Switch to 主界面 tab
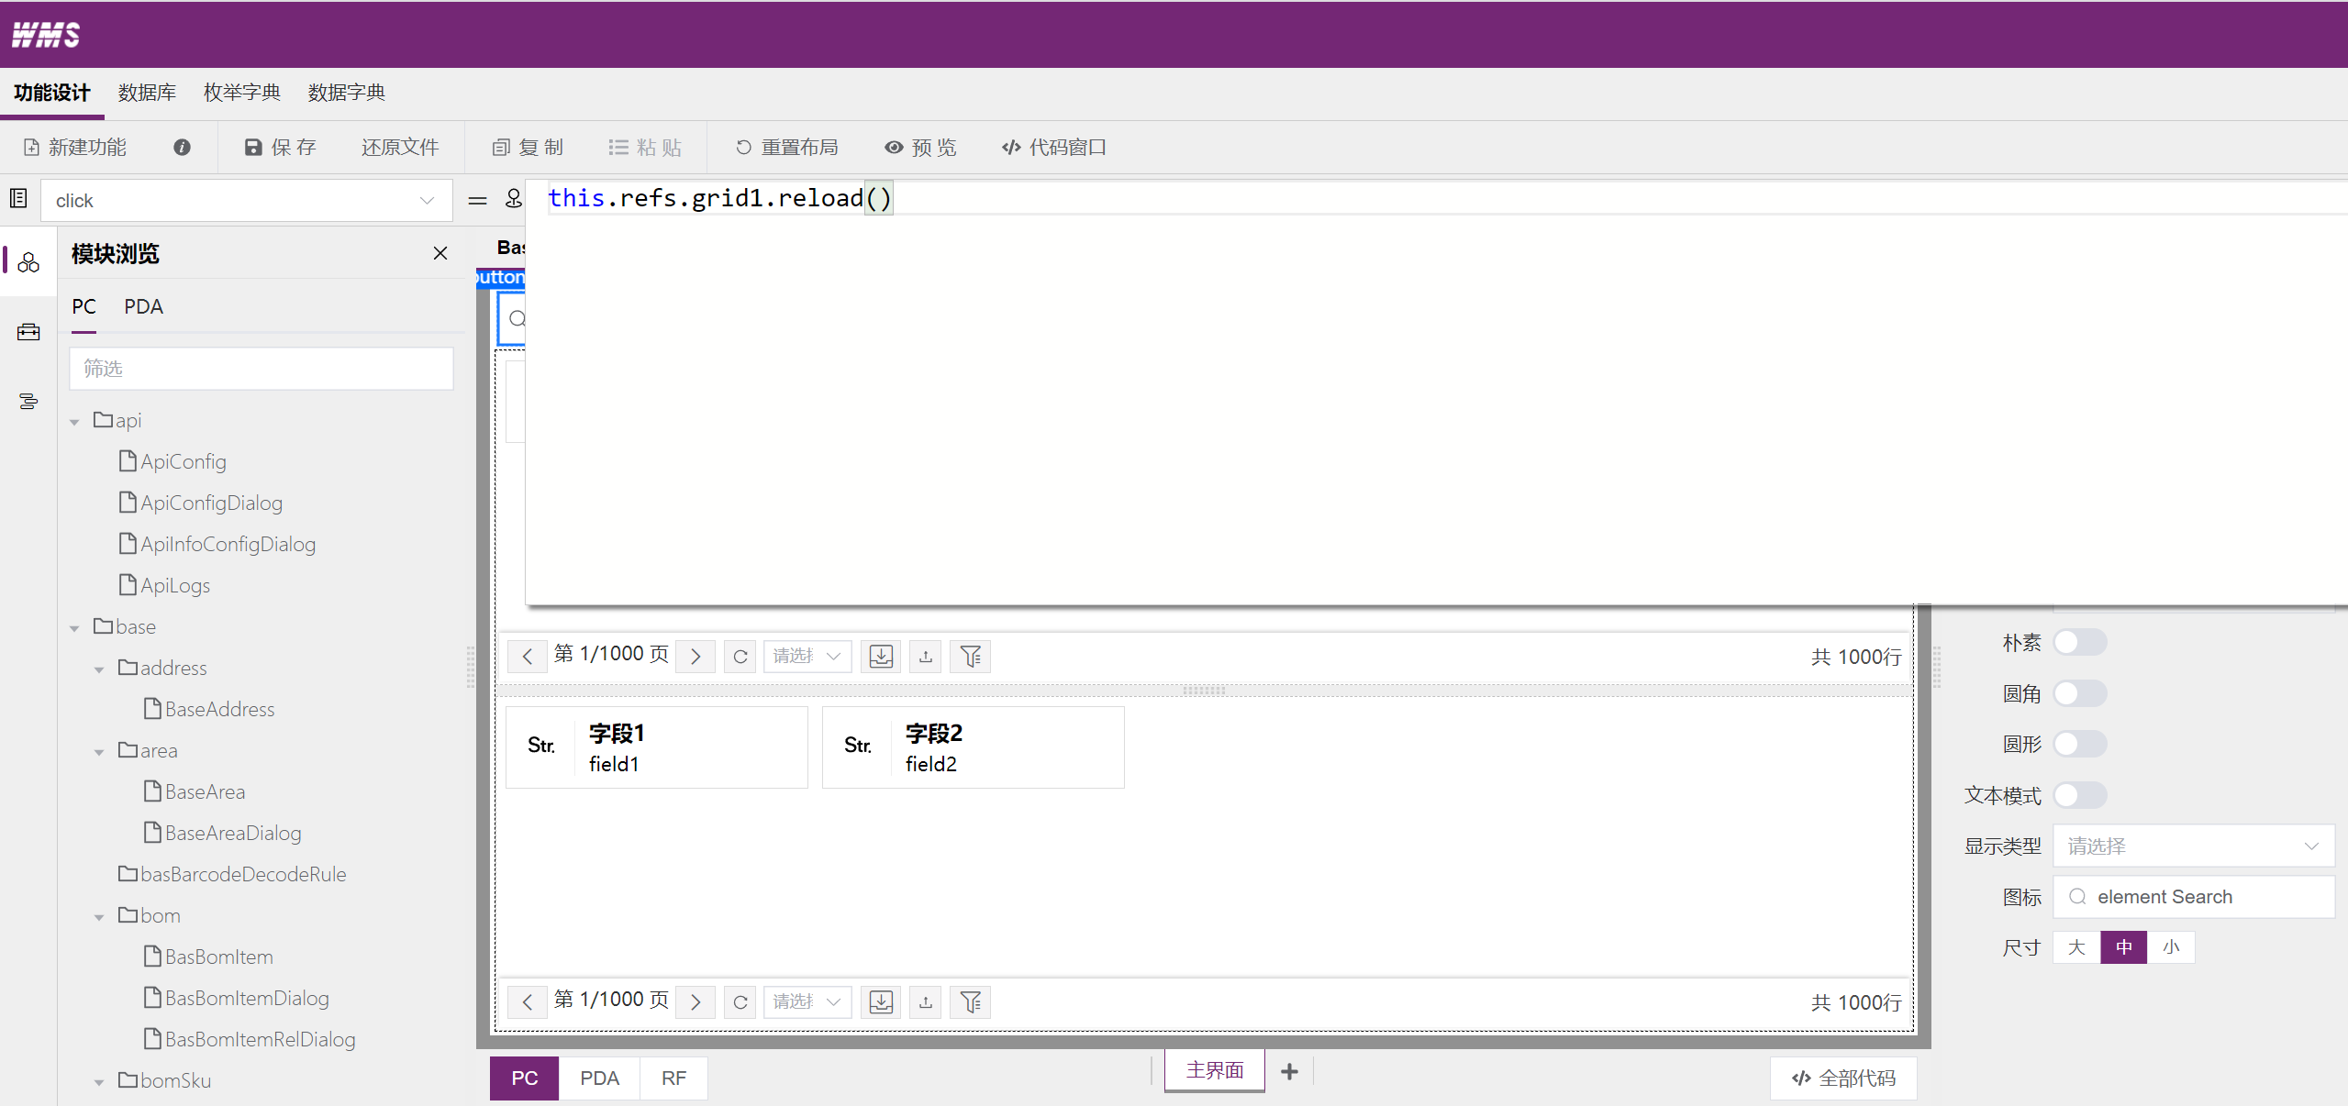Screen dimensions: 2348x1106 (x=1215, y=1070)
